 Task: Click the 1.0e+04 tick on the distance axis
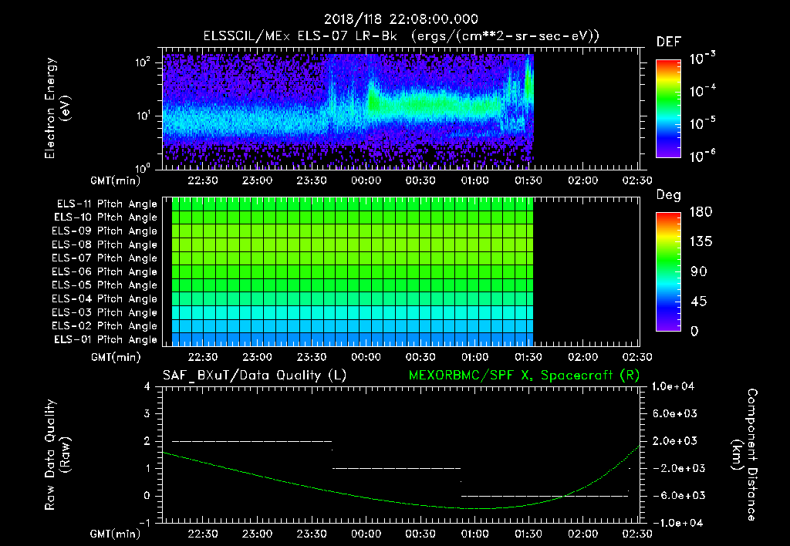click(673, 387)
